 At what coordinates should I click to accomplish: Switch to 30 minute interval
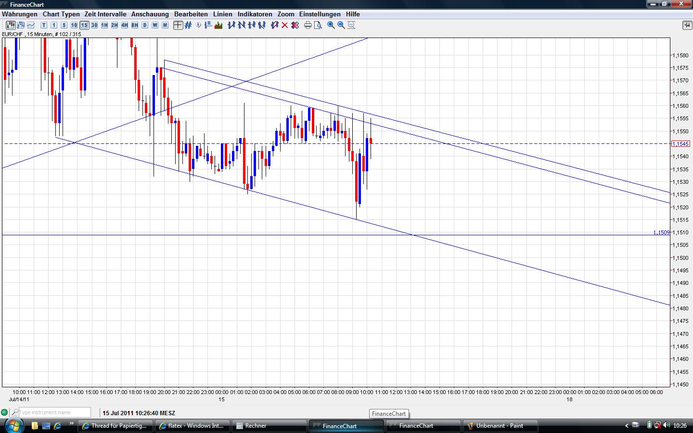pyautogui.click(x=94, y=25)
